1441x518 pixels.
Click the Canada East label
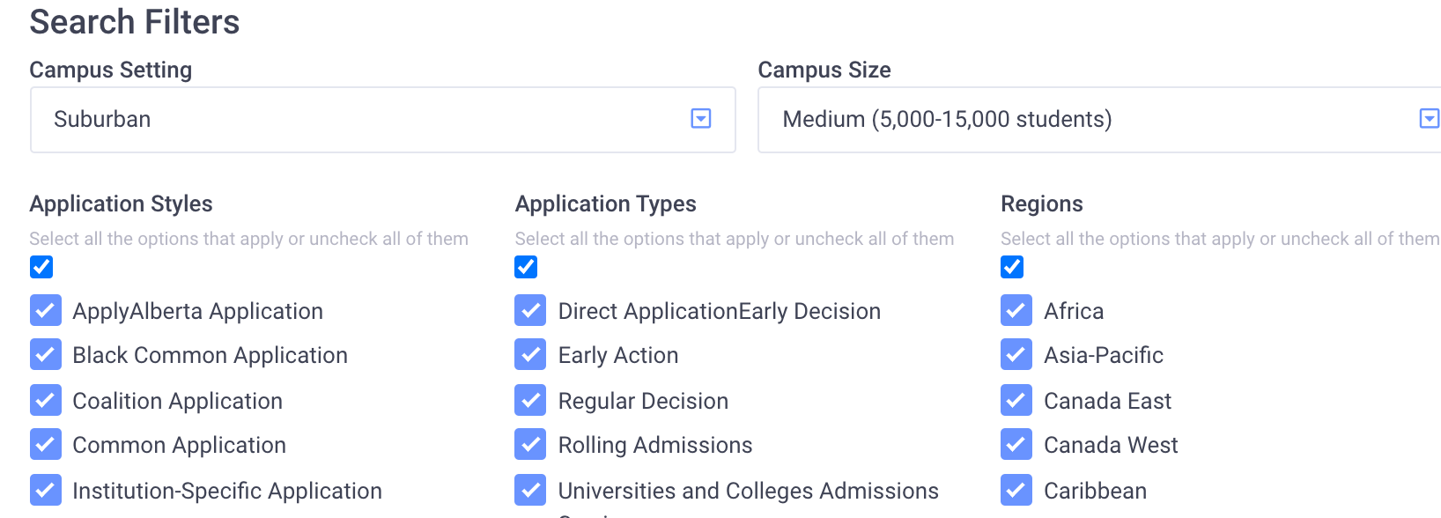pos(1107,401)
